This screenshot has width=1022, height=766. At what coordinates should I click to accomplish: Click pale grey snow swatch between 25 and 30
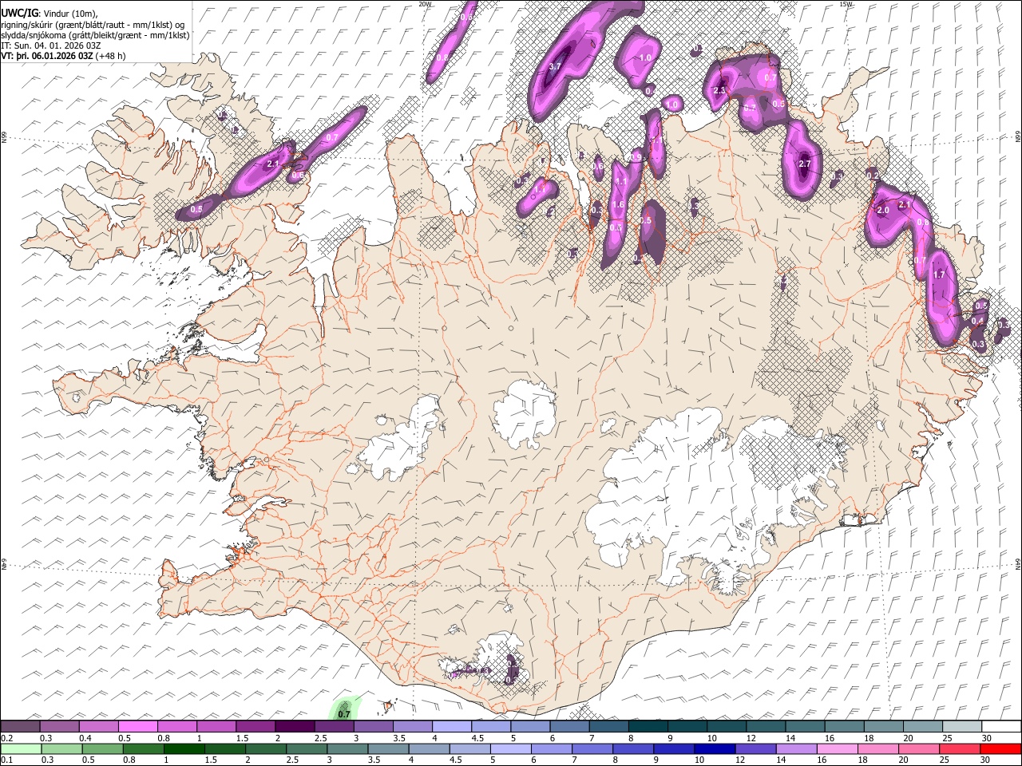point(961,726)
